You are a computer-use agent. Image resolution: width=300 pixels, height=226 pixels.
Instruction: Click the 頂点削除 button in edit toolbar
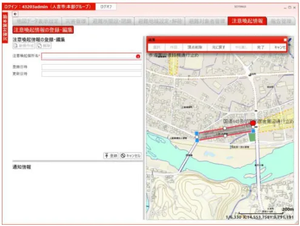[195, 47]
